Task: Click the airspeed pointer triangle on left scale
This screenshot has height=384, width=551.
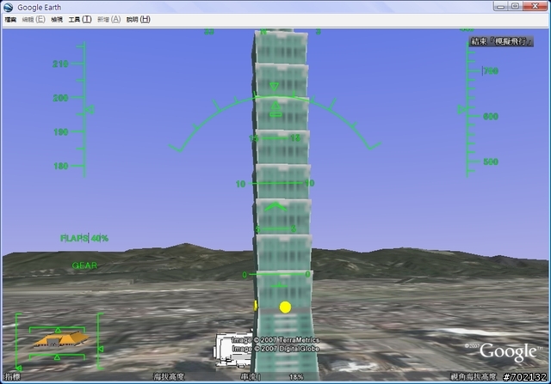Action: tap(90, 110)
